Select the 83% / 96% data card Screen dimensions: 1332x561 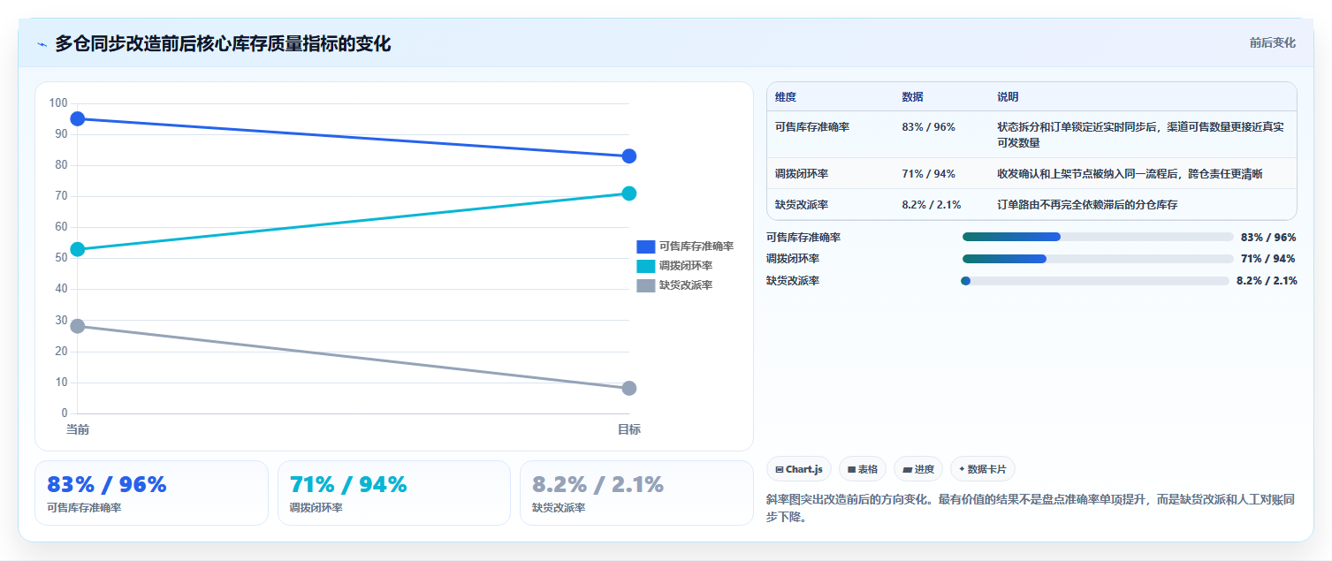[151, 493]
